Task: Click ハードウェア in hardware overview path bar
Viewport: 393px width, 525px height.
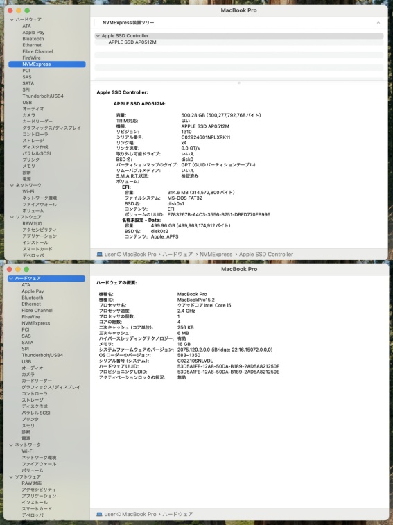Action: point(177,514)
